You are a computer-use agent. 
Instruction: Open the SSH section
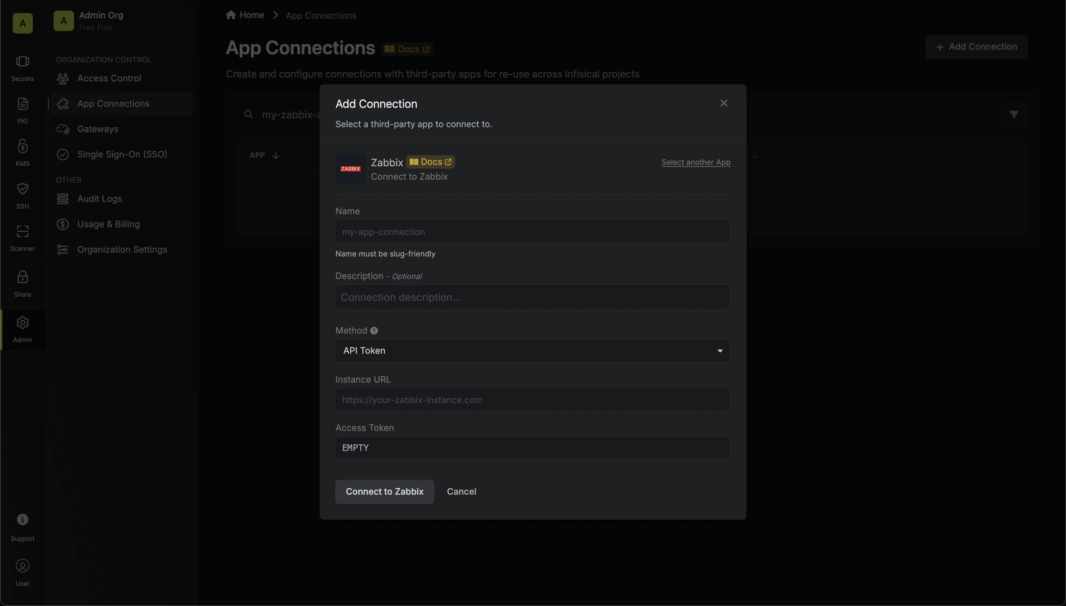(x=23, y=196)
